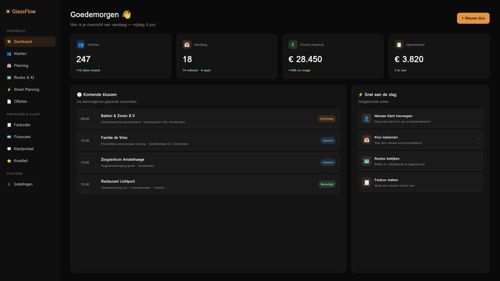The image size is (500, 281).
Task: Click the Facturatie receipt icon
Action: click(9, 125)
